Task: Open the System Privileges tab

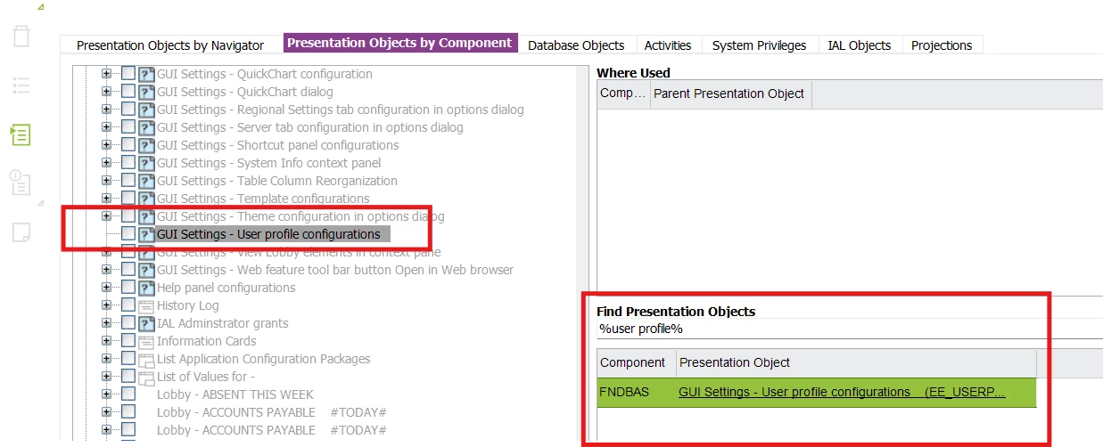Action: 759,45
